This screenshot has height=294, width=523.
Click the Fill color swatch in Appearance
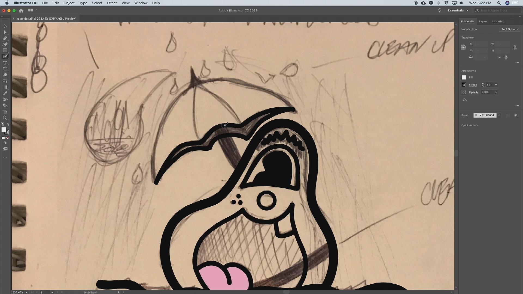[464, 78]
